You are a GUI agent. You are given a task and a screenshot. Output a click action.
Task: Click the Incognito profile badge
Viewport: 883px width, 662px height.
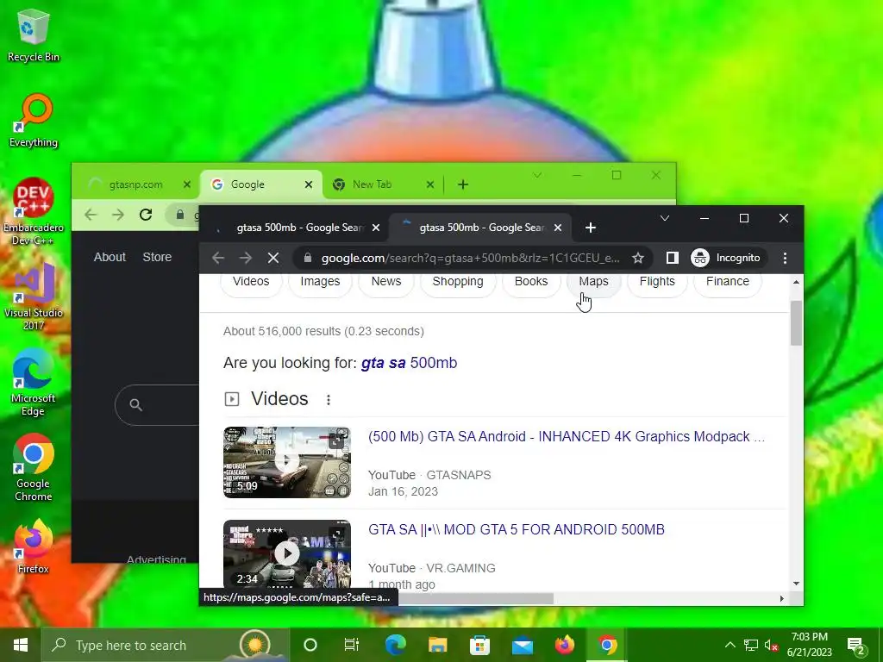(x=728, y=258)
